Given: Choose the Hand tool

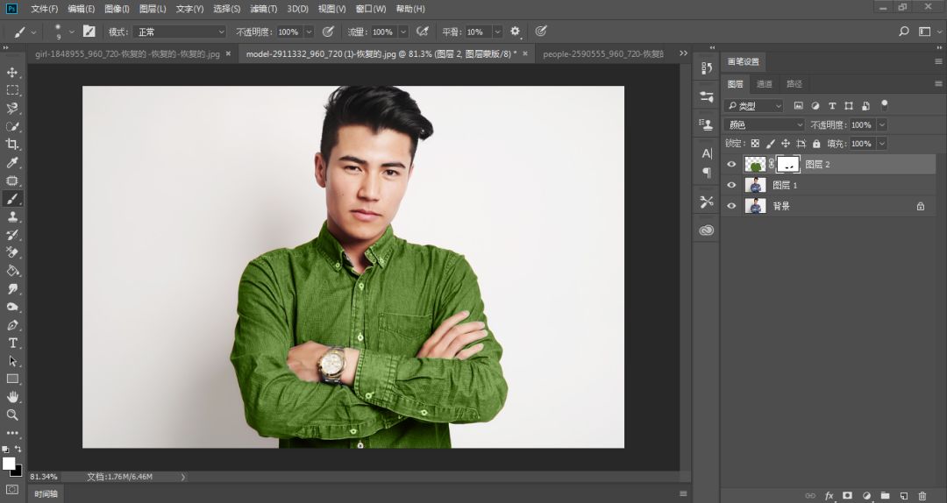Looking at the screenshot, I should coord(12,397).
